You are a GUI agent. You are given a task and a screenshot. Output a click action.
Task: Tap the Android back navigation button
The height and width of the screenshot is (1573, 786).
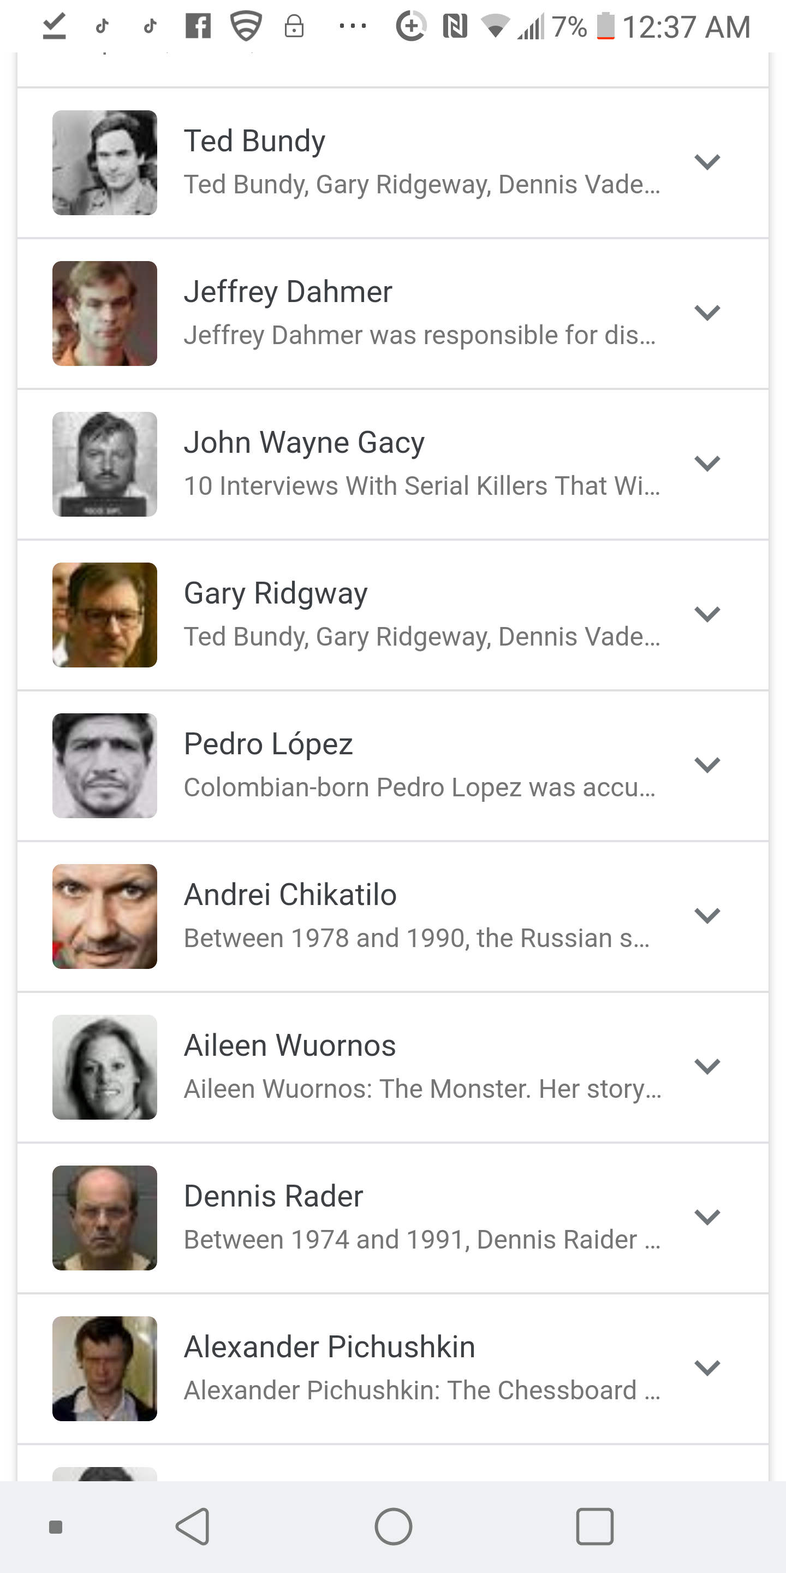tap(193, 1526)
